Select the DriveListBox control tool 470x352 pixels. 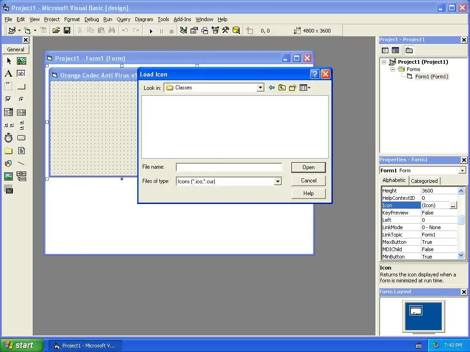[x=21, y=138]
